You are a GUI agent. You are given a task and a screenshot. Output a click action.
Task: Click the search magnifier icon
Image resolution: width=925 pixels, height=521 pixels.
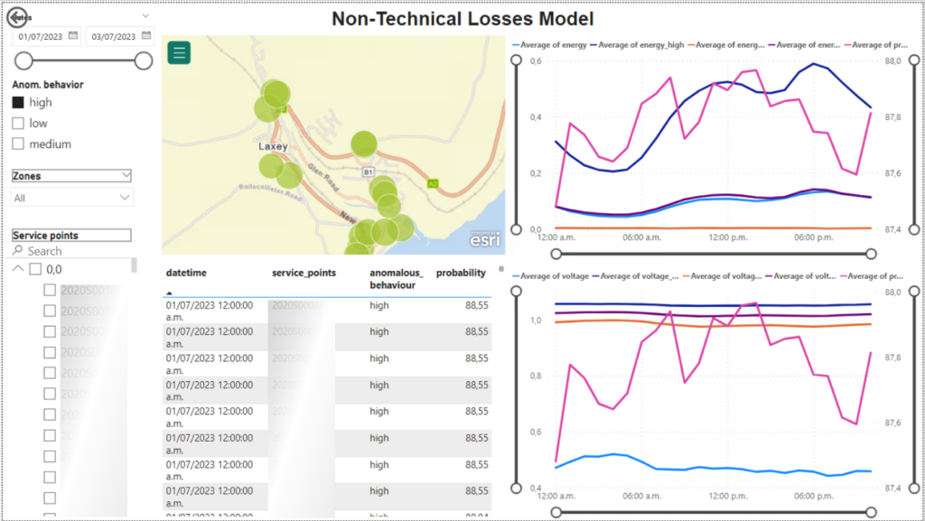18,251
